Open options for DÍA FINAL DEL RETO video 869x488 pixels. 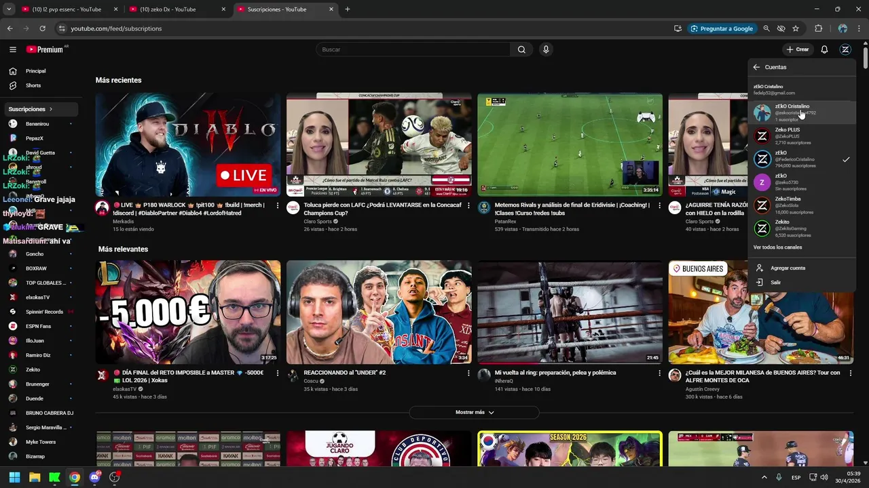(x=277, y=373)
